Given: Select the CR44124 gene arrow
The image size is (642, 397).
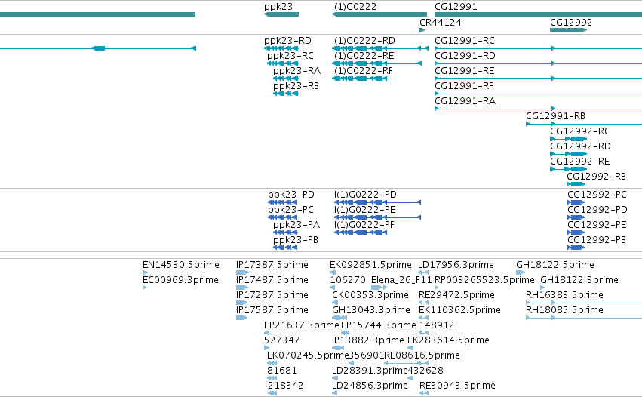Looking at the screenshot, I should [422, 30].
